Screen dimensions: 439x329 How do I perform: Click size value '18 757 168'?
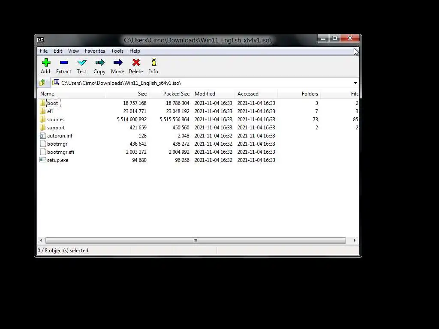135,103
